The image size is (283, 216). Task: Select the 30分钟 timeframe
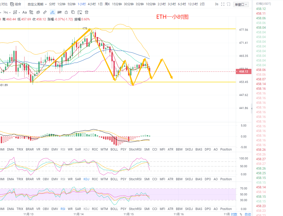tap(129, 4)
